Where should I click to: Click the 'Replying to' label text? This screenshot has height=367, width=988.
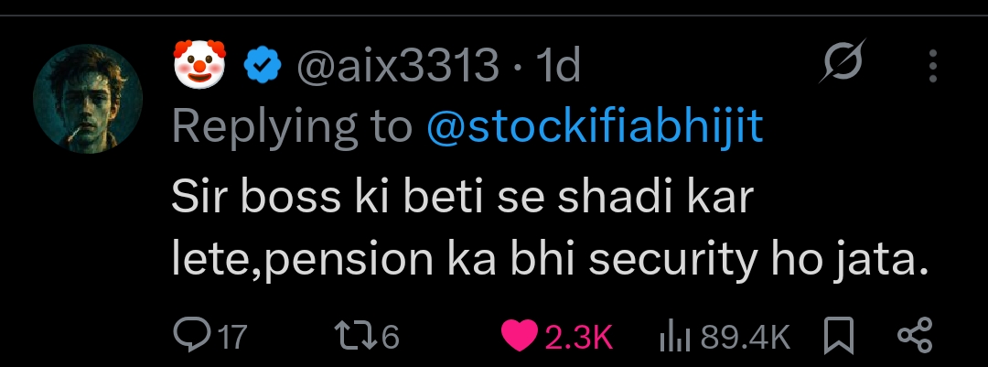(293, 125)
